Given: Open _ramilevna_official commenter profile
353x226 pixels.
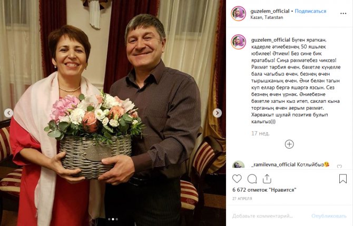Looking at the screenshot, I should tap(273, 164).
